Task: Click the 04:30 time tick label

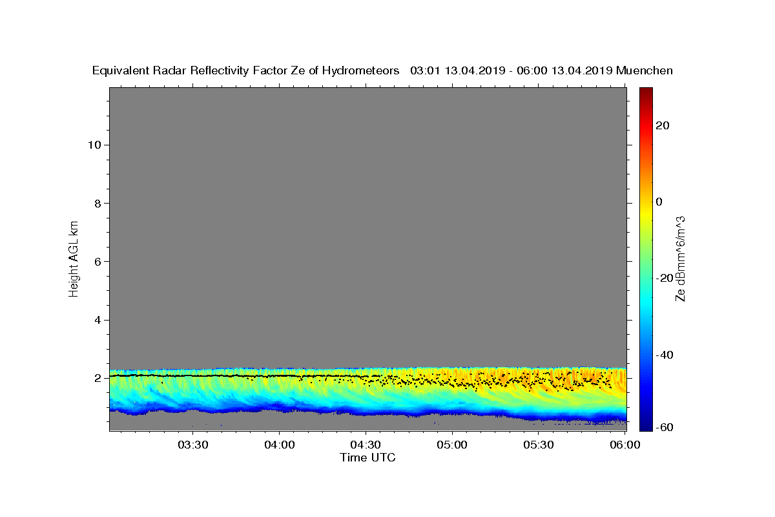Action: pos(366,445)
